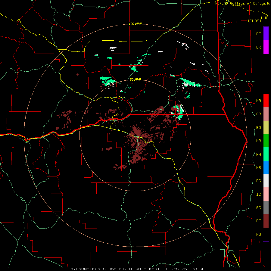
Task: Click the HA red legend swatch
Action: (x=266, y=101)
